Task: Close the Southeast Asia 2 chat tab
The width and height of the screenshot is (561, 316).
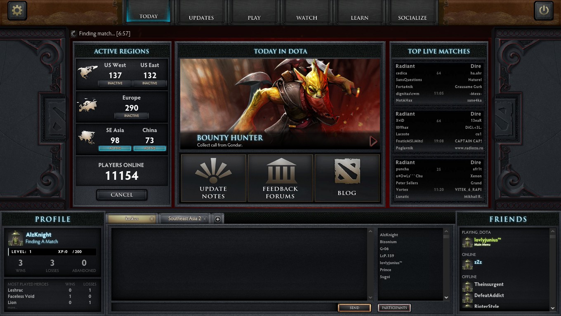Action: point(205,219)
